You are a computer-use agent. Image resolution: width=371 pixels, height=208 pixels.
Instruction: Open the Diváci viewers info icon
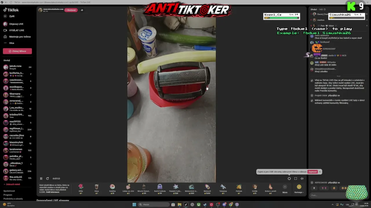[324, 10]
